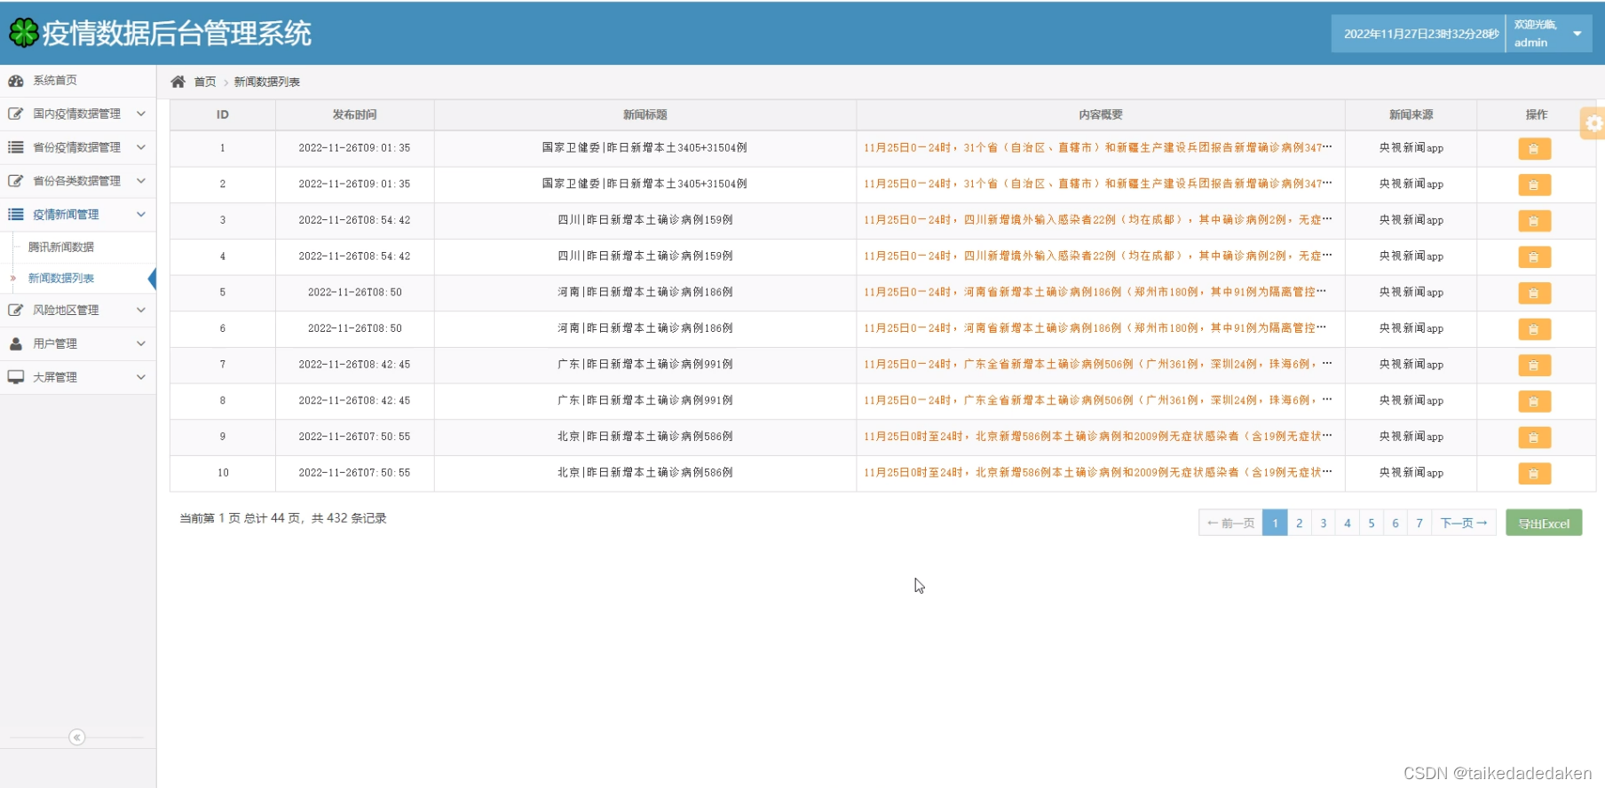Click the 新闻来源 column header
Viewport: 1605px width, 788px height.
point(1411,114)
